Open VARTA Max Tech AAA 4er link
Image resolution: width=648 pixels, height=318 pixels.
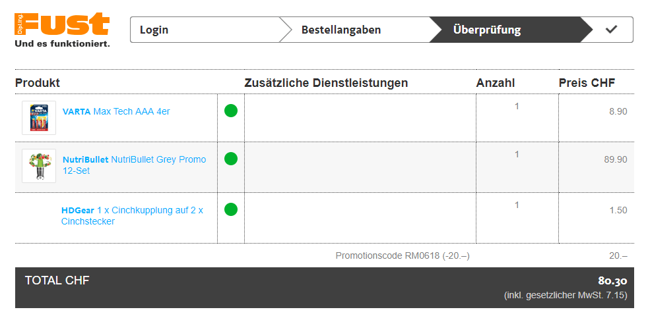[116, 111]
